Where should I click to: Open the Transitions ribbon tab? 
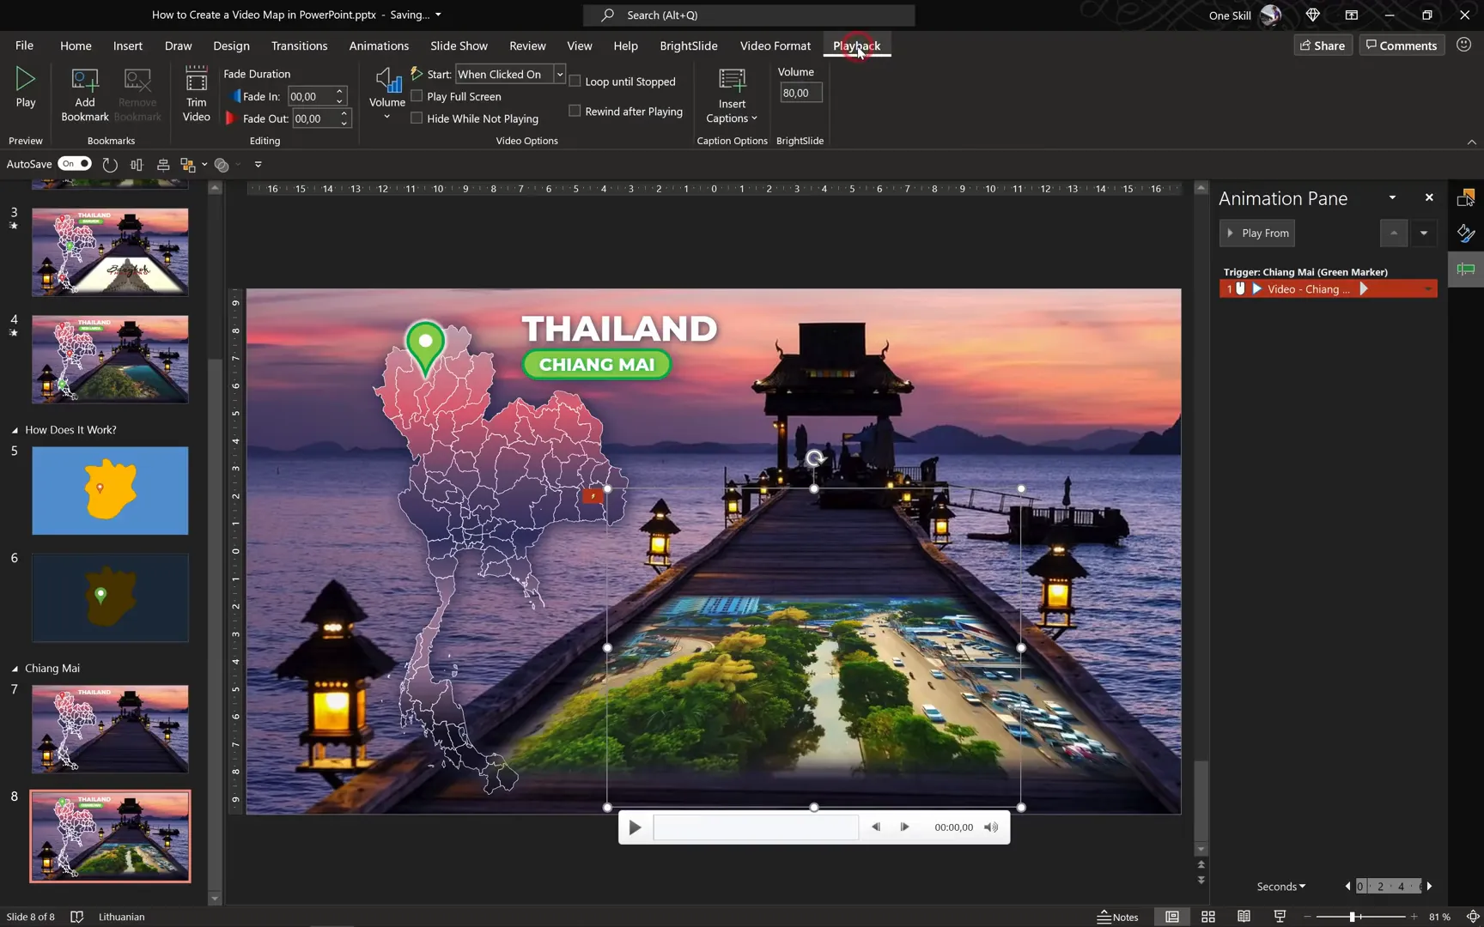tap(299, 45)
